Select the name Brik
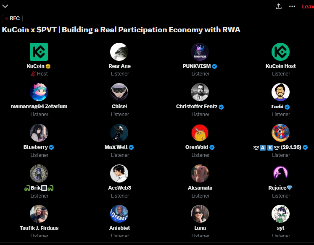 [x=39, y=188]
